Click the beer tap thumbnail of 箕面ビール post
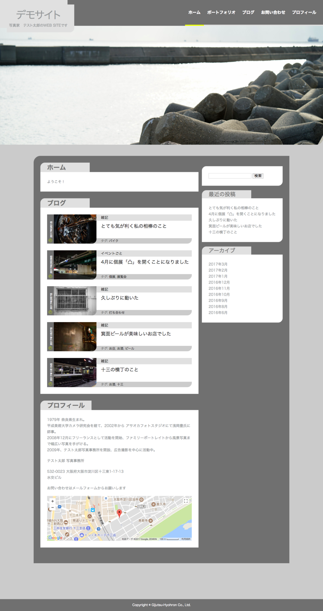The image size is (323, 611). pyautogui.click(x=75, y=337)
